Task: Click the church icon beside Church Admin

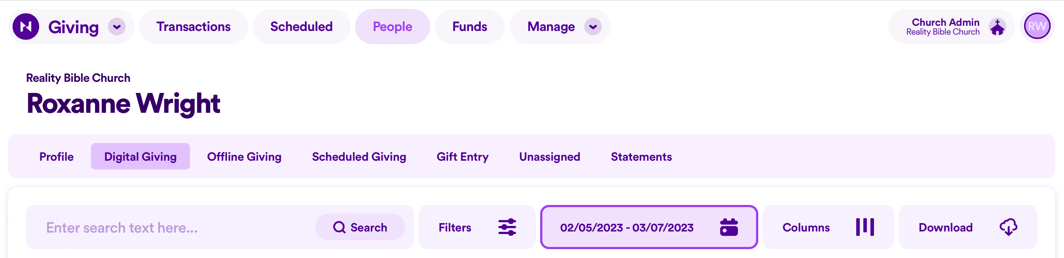Action: coord(997,26)
